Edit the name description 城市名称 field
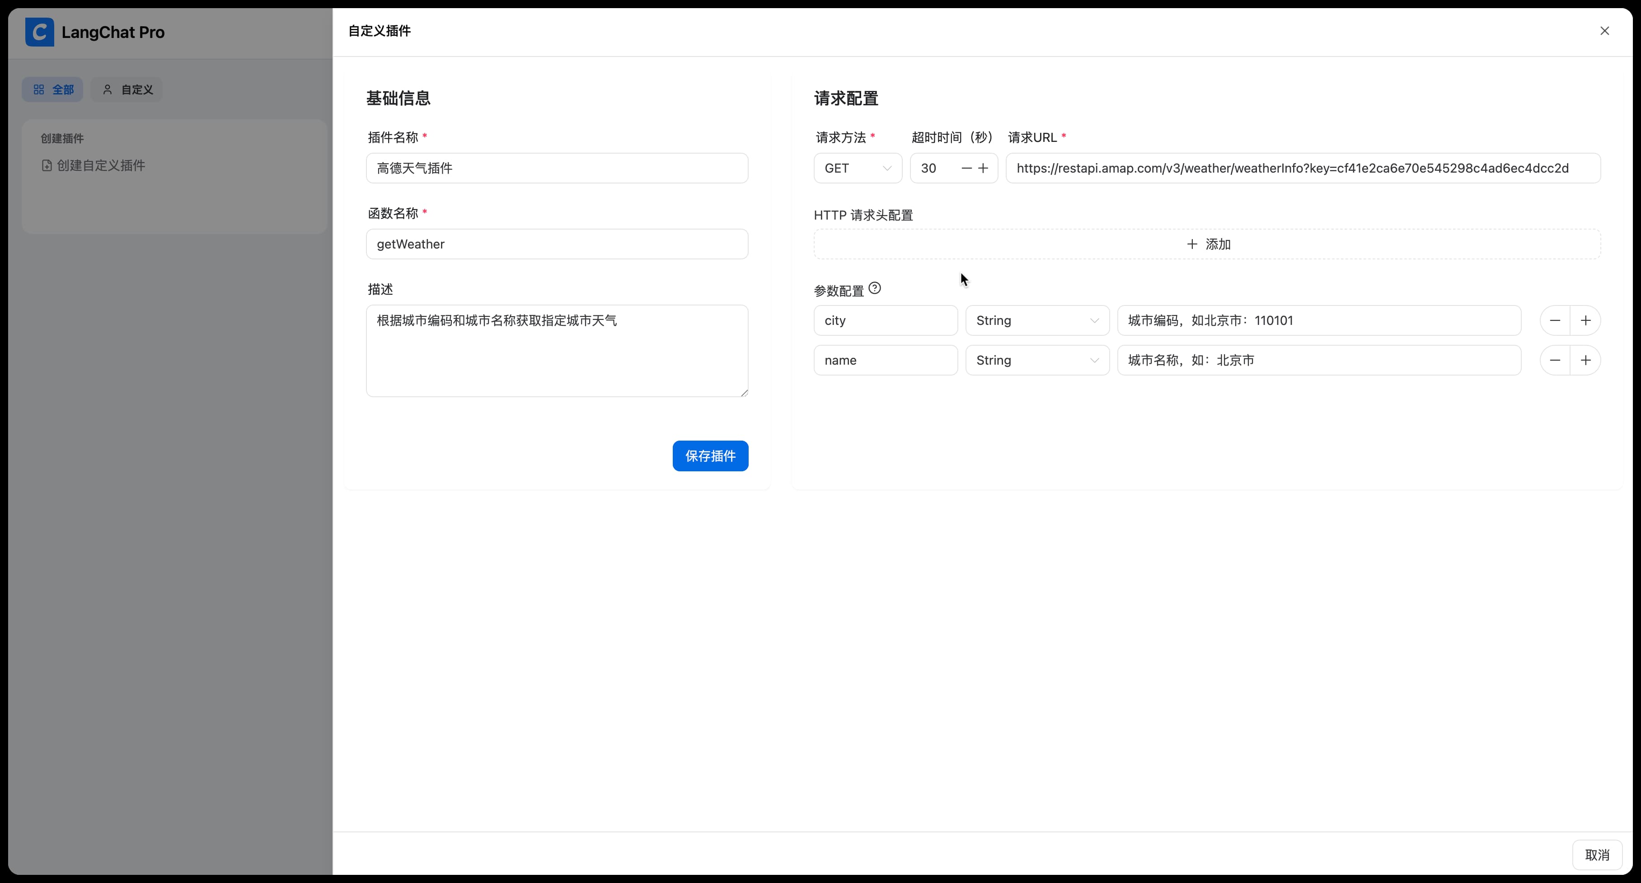This screenshot has height=883, width=1641. (1319, 361)
